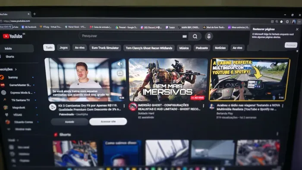Open UseAlpha advertiser avatar
The width and height of the screenshot is (302, 170).
click(53, 107)
